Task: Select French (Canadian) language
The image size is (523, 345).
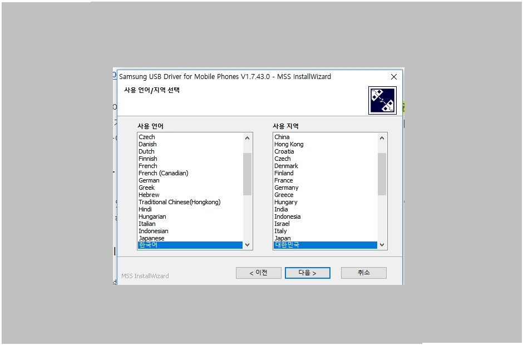Action: 190,173
